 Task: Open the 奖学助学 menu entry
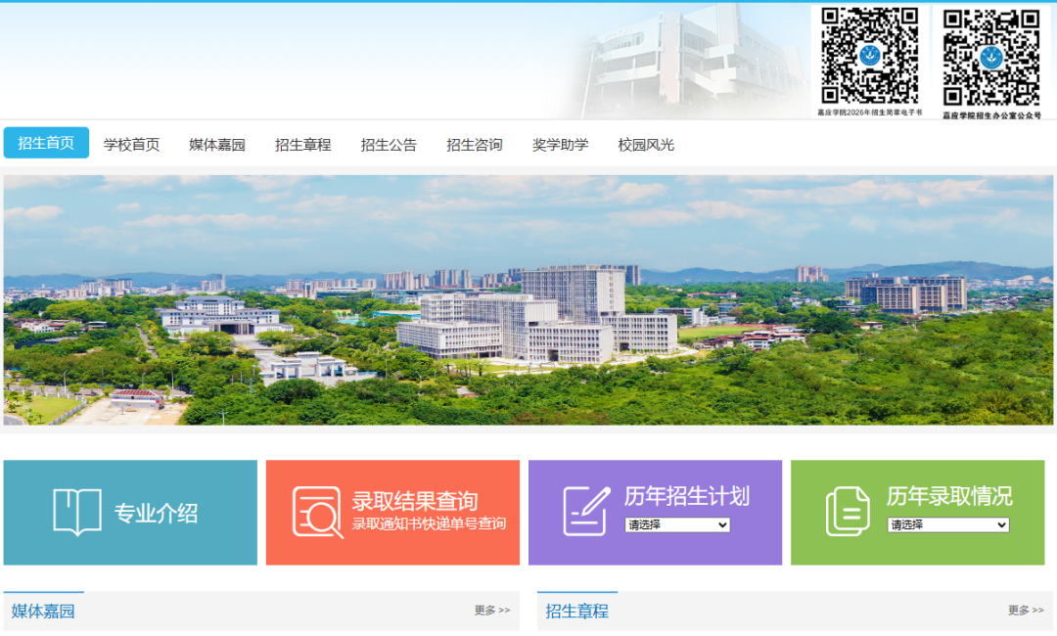[x=560, y=145]
